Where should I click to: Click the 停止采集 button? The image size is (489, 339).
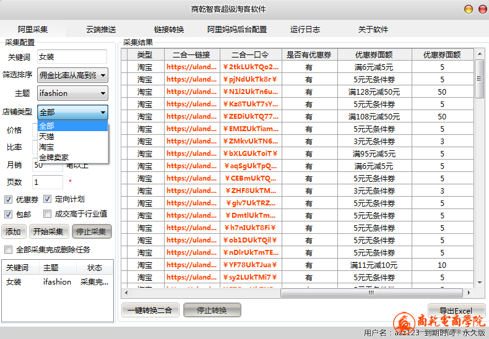pyautogui.click(x=92, y=231)
